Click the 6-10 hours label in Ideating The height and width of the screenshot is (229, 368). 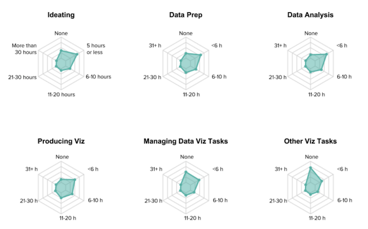[98, 77]
